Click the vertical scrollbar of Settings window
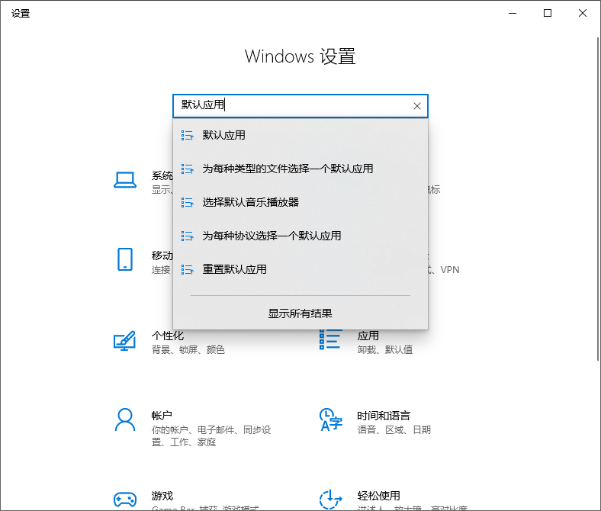This screenshot has width=601, height=511. coord(597,198)
